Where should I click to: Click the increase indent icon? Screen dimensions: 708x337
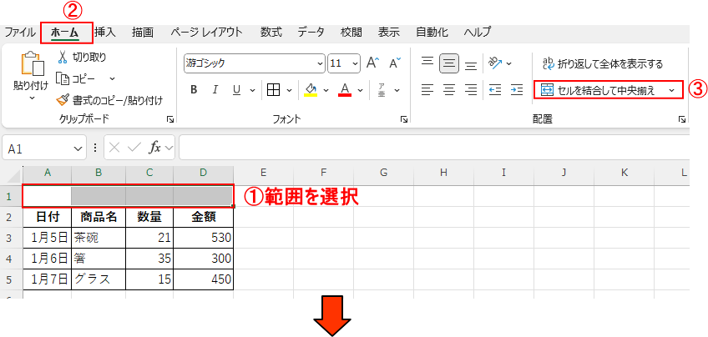pos(517,90)
